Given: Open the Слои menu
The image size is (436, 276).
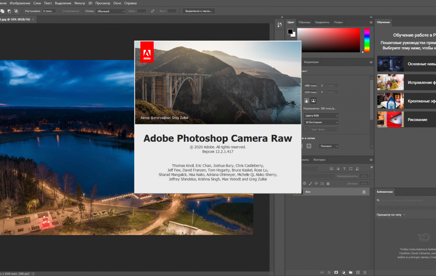Looking at the screenshot, I should pos(37,3).
